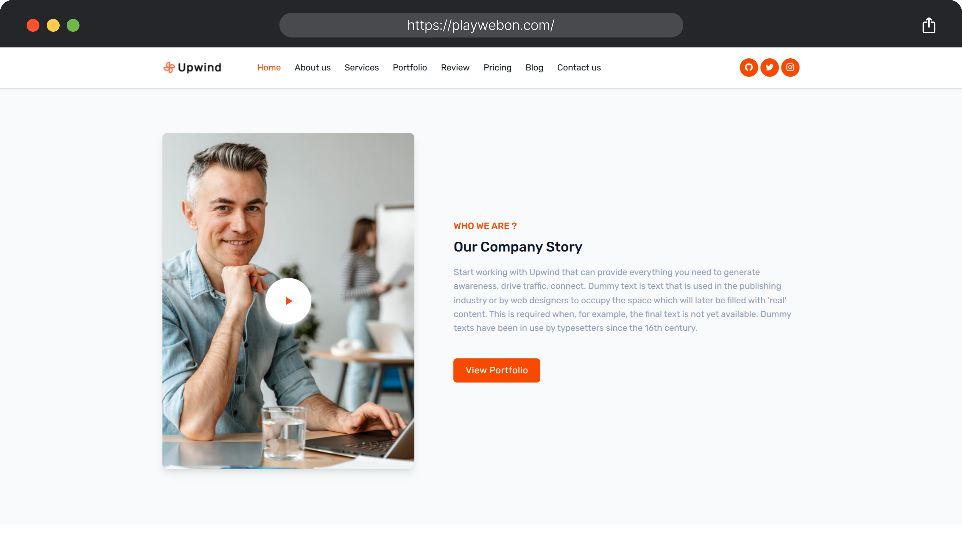
Task: Open the Instagram social icon
Action: [x=790, y=68]
